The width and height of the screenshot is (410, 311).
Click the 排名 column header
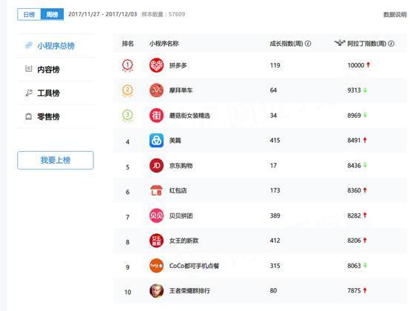(x=128, y=44)
